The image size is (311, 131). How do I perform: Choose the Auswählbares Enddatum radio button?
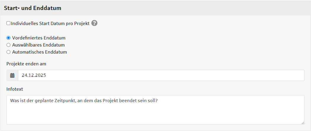tap(9, 45)
